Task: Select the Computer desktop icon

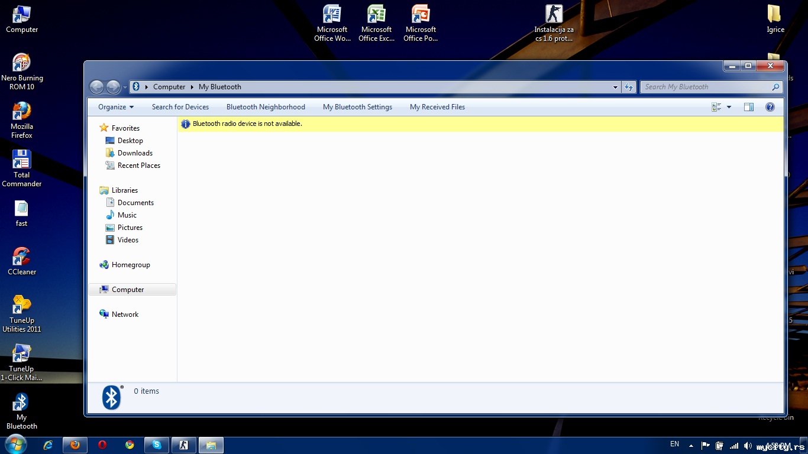Action: coord(22,19)
